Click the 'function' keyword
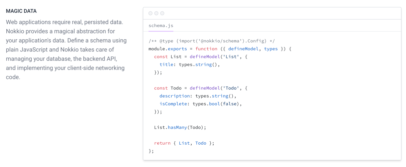Viewport: 406px width, 167px height. point(206,49)
